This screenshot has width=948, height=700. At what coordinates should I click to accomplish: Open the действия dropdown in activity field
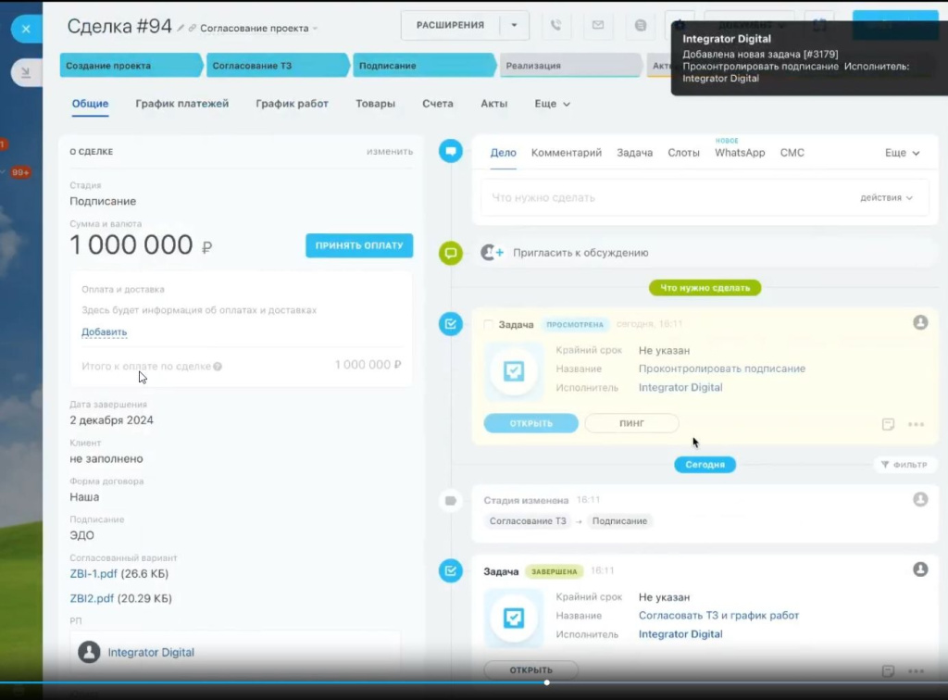coord(886,198)
